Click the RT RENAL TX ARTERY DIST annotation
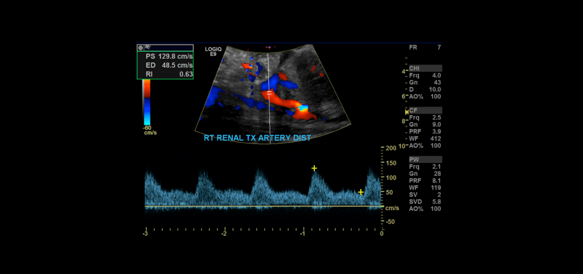583x274 pixels. tap(257, 138)
